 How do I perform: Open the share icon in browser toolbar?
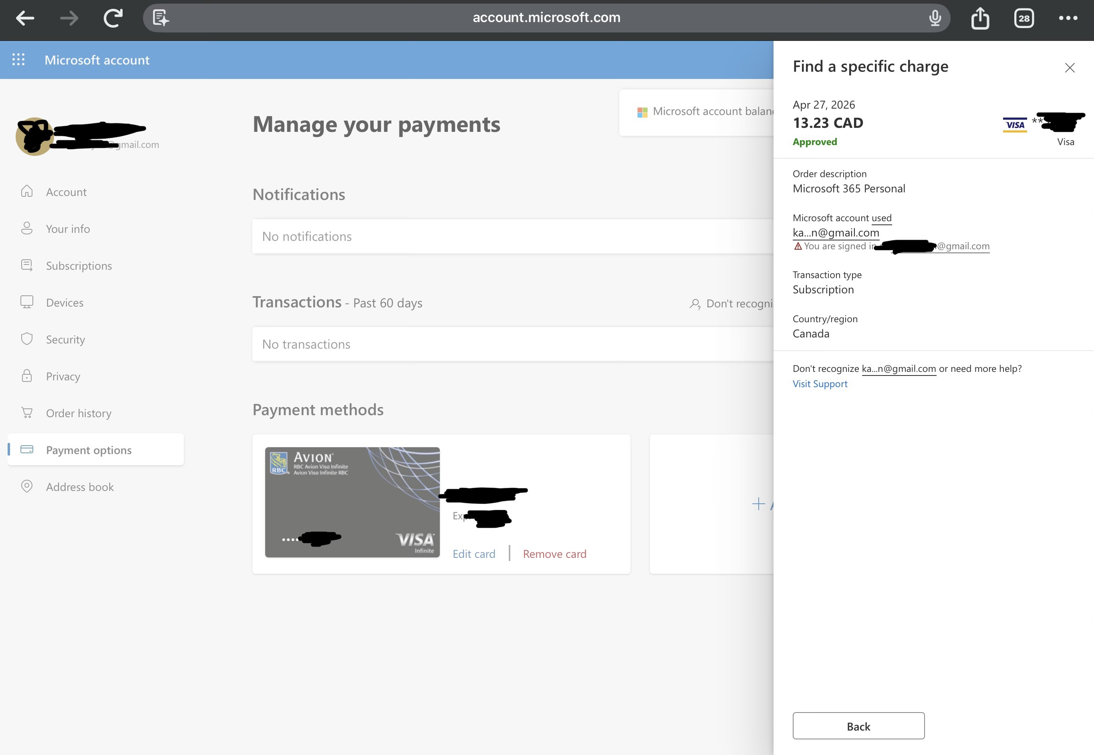(980, 18)
